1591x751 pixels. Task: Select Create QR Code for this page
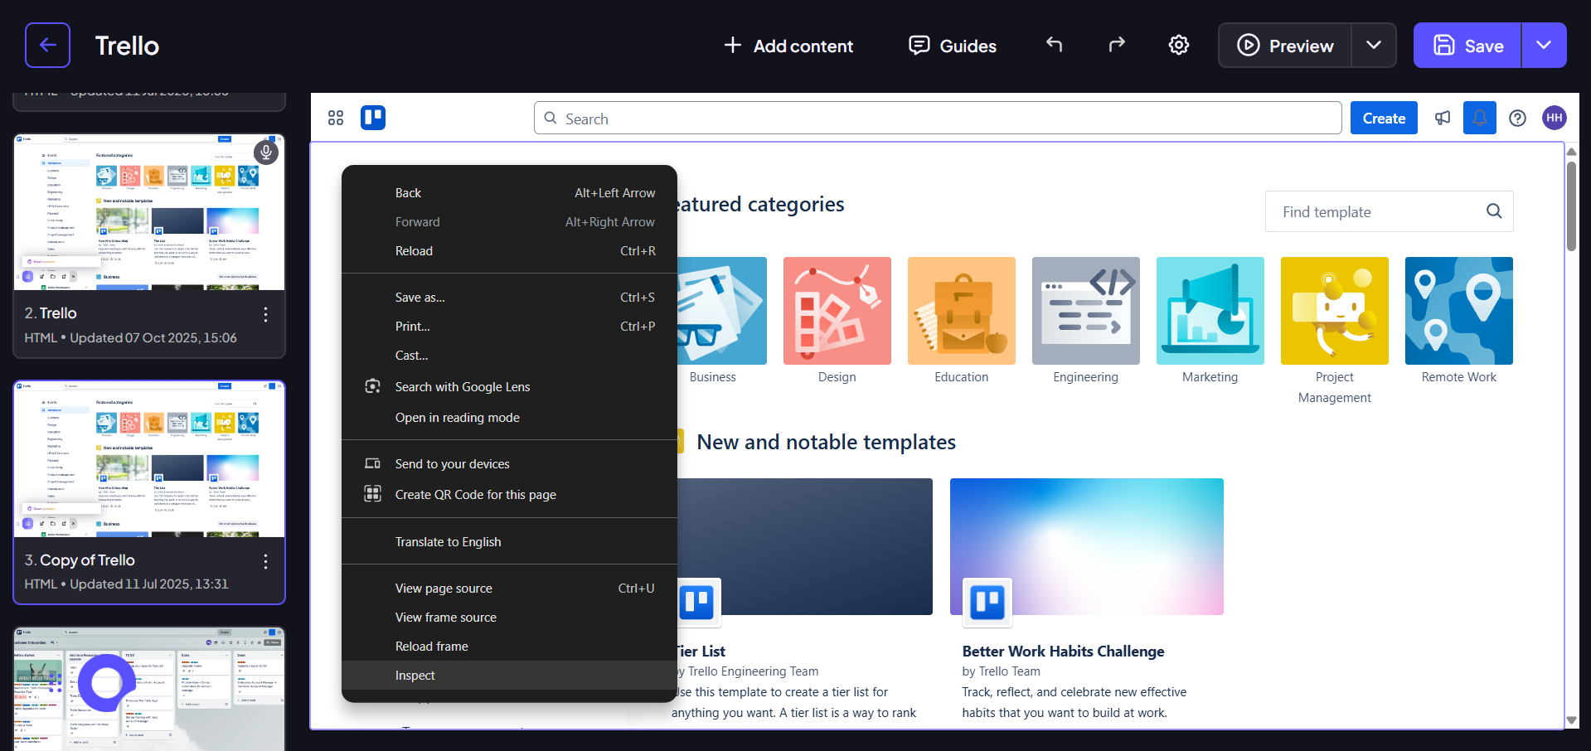click(509, 494)
